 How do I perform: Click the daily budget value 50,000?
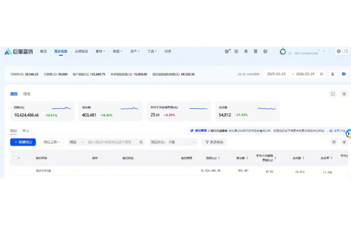click(63, 74)
